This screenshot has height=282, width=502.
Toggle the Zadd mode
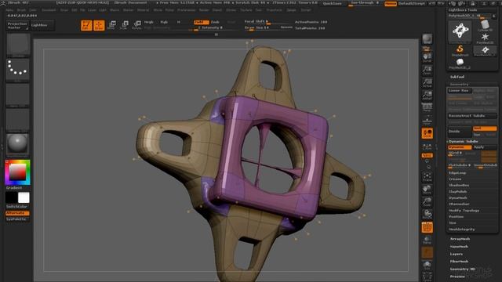point(201,22)
